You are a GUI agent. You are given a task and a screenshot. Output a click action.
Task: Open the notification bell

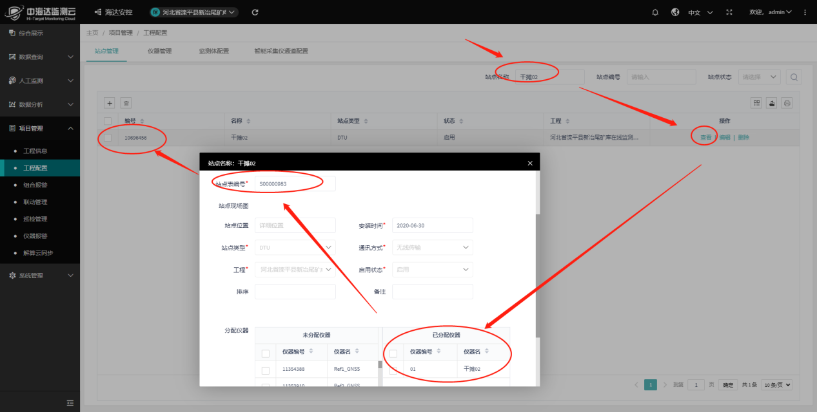coord(655,12)
